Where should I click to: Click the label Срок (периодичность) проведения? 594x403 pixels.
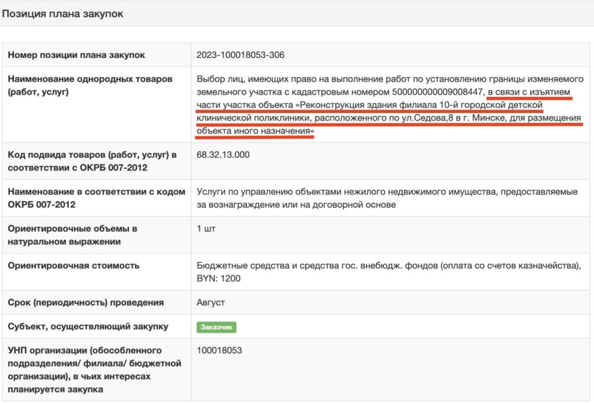click(86, 303)
